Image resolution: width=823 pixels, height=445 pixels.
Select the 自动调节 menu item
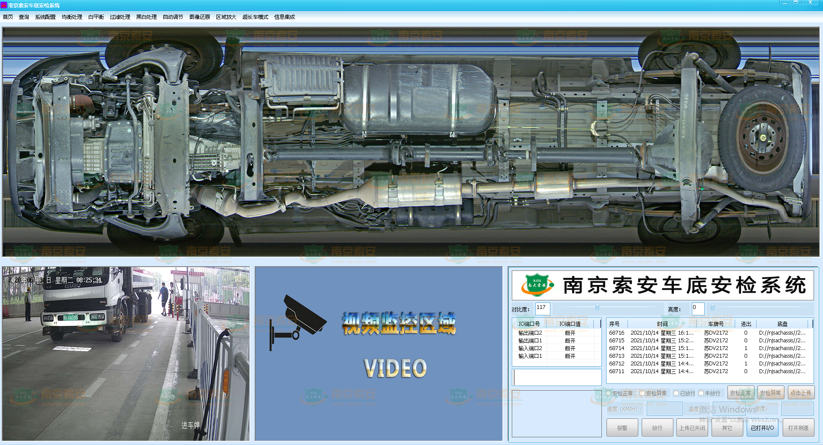coord(173,17)
